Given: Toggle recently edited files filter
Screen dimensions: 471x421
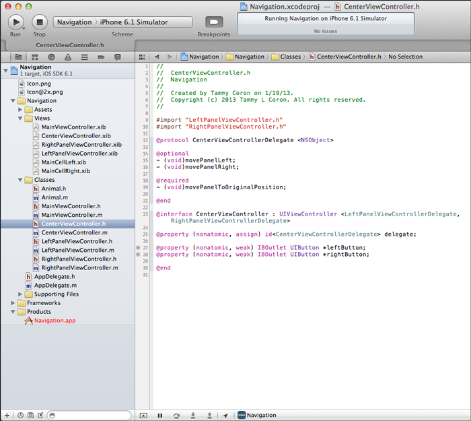Looking at the screenshot, I should (x=21, y=416).
